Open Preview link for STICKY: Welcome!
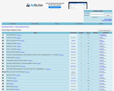Screen dimensions: 114x91 coord(19,35)
